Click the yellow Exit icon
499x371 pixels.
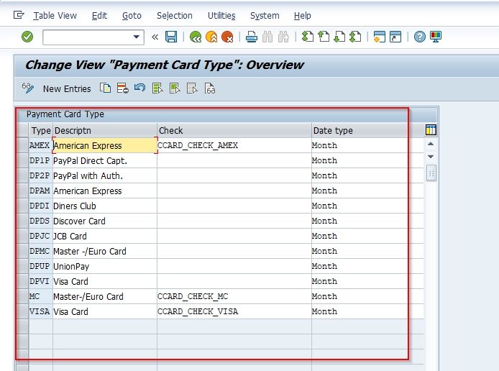211,37
